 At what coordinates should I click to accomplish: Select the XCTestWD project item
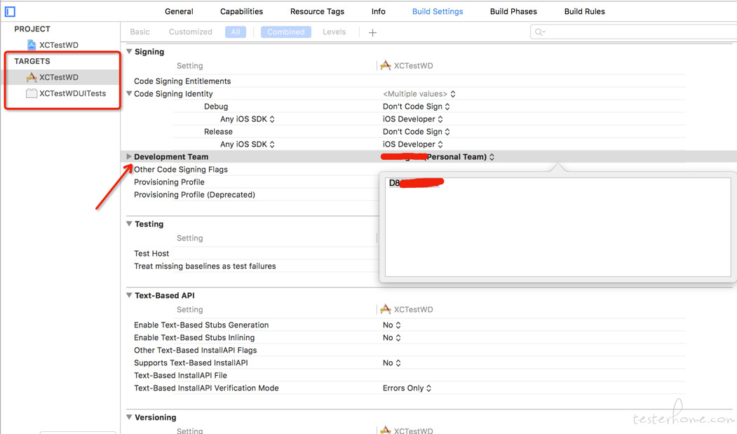coord(59,45)
